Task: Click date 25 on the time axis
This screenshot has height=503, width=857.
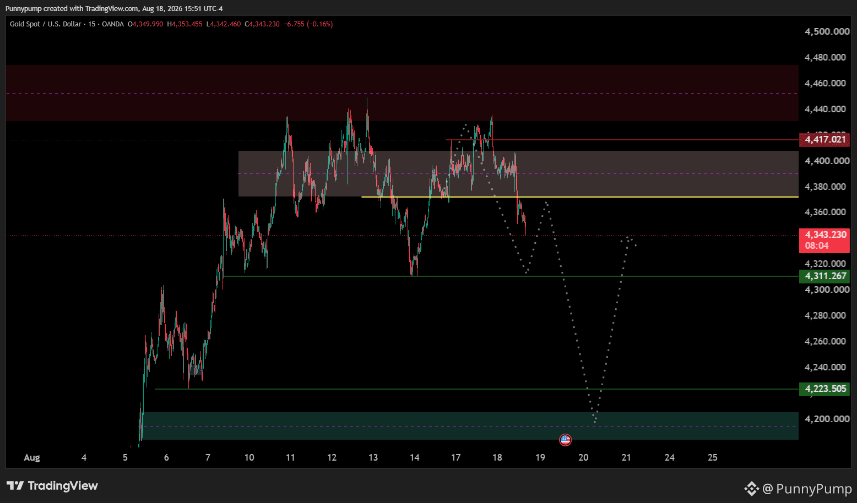Action: [712, 457]
